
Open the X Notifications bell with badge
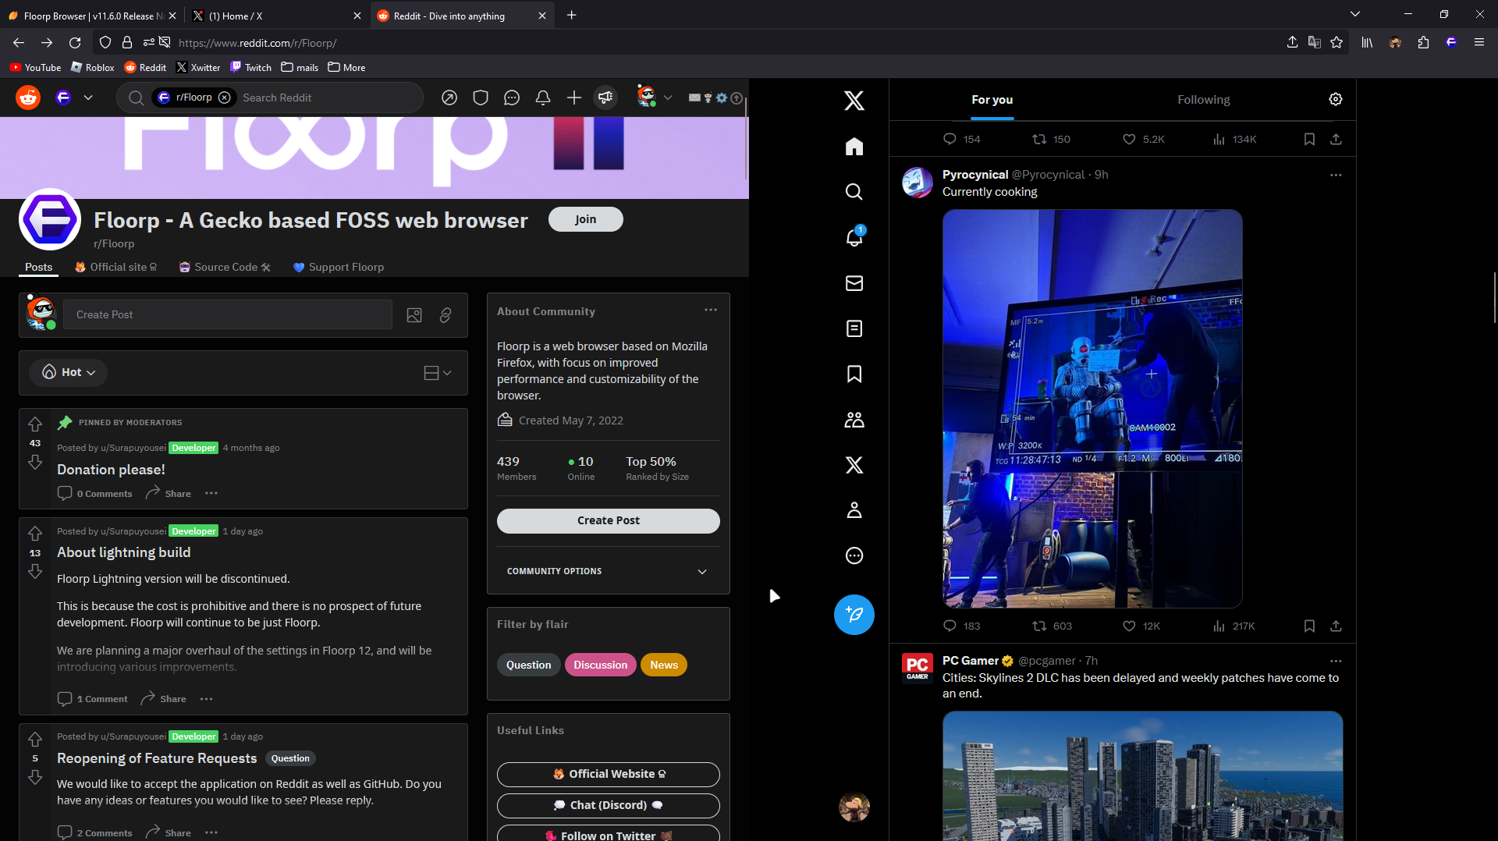click(854, 237)
